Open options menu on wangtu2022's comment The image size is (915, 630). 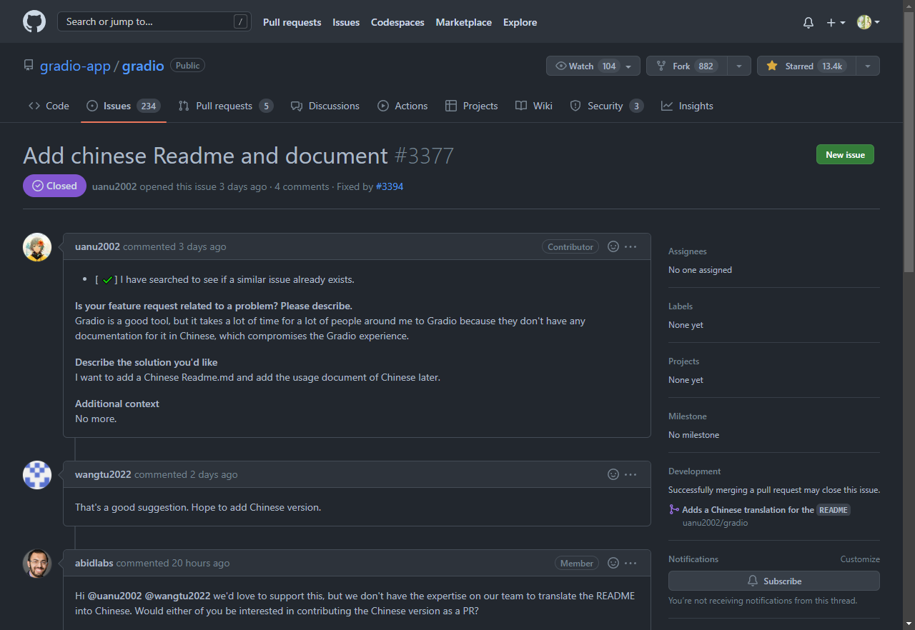630,474
